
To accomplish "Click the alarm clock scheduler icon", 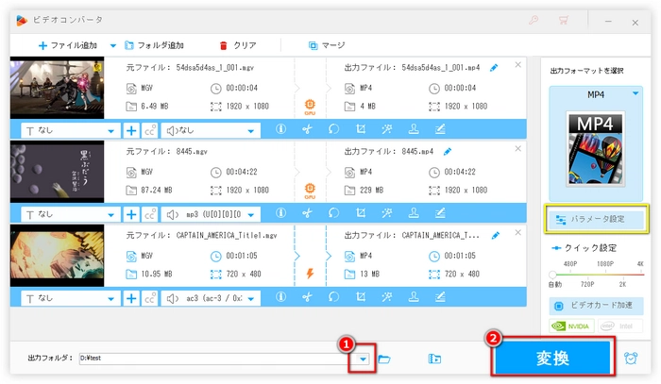I will 631,359.
